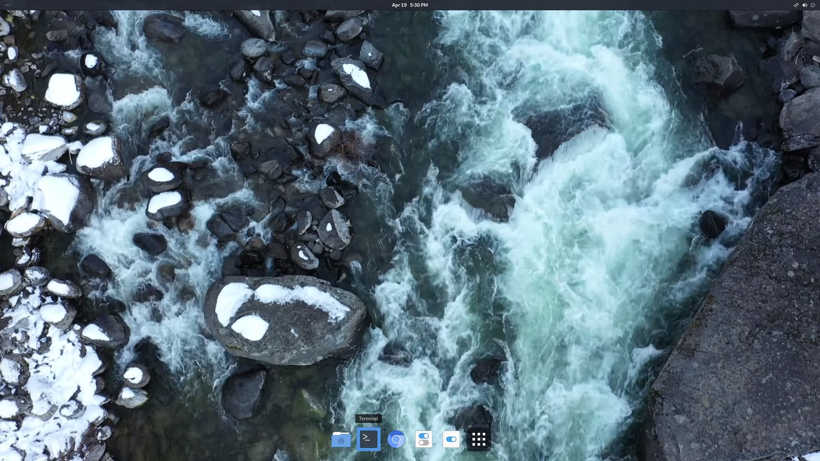Open the power menu icon in top bar

tap(813, 5)
